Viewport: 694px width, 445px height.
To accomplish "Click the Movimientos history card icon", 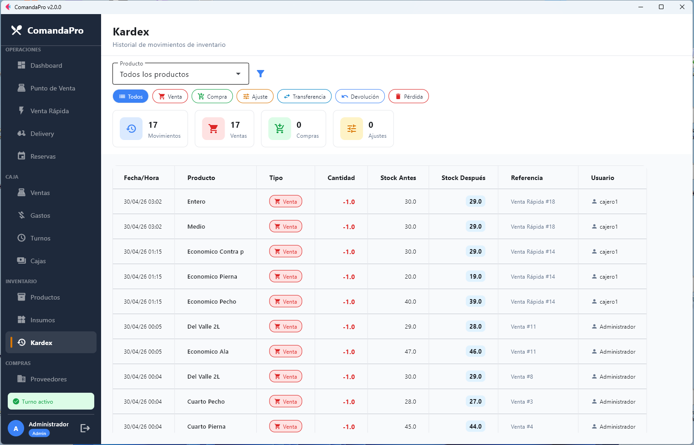I will point(131,129).
